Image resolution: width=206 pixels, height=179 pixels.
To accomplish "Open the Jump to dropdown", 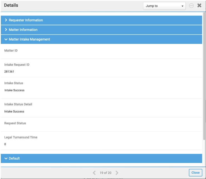I will [164, 6].
